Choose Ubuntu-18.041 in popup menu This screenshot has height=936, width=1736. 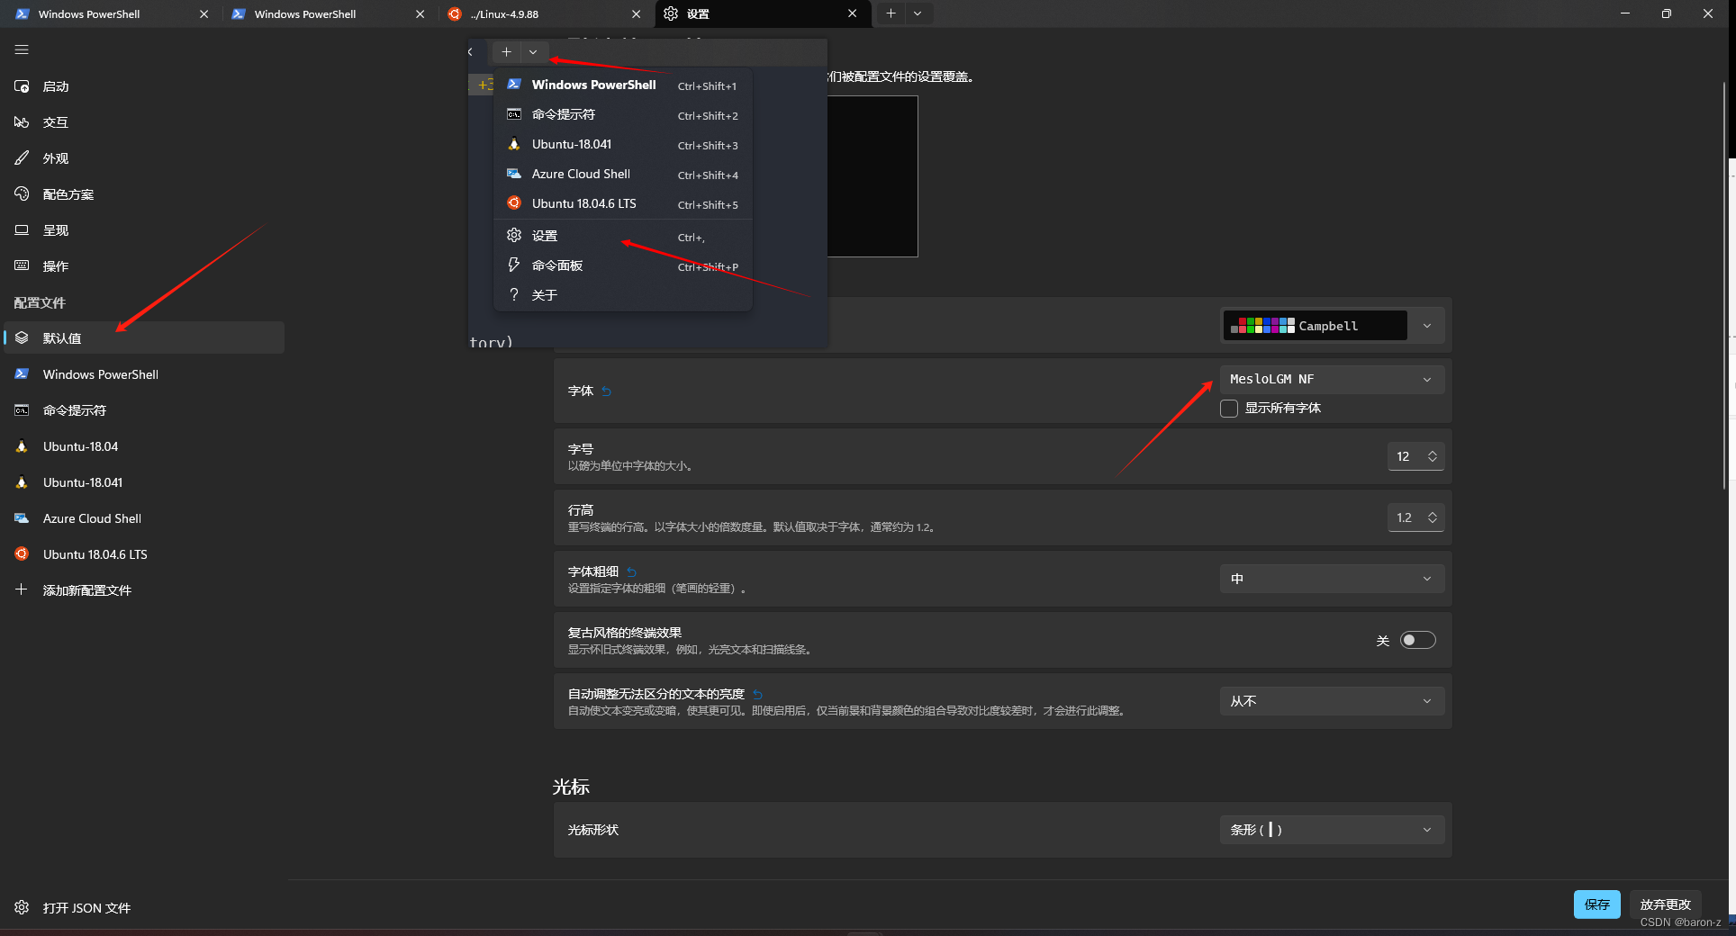623,144
